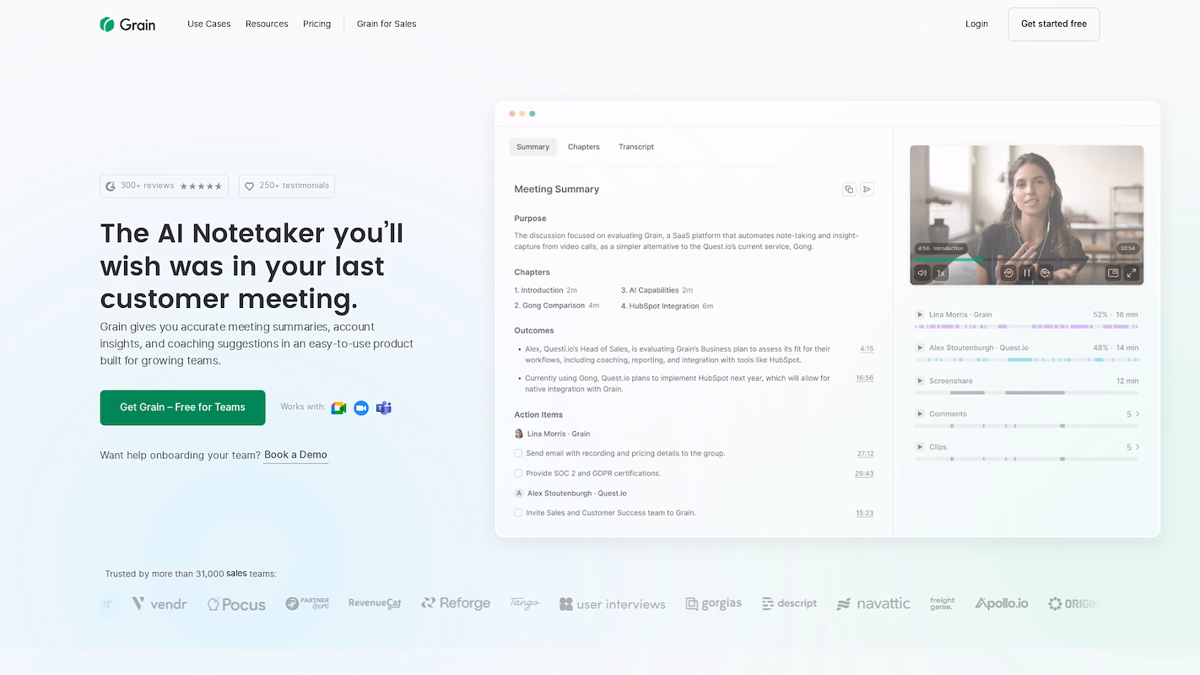1200x675 pixels.
Task: Open the 300+ reviews badge
Action: click(x=164, y=186)
